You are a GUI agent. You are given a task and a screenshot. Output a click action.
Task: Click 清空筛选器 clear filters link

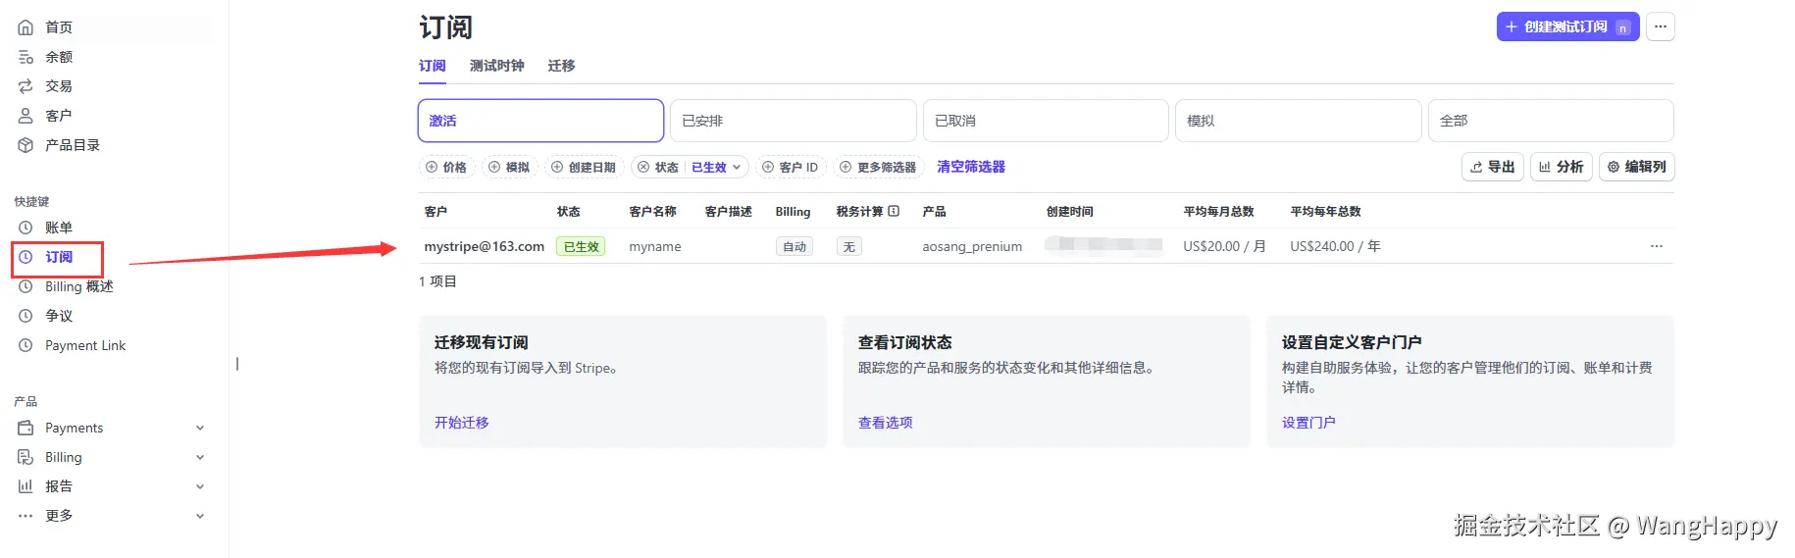(971, 167)
